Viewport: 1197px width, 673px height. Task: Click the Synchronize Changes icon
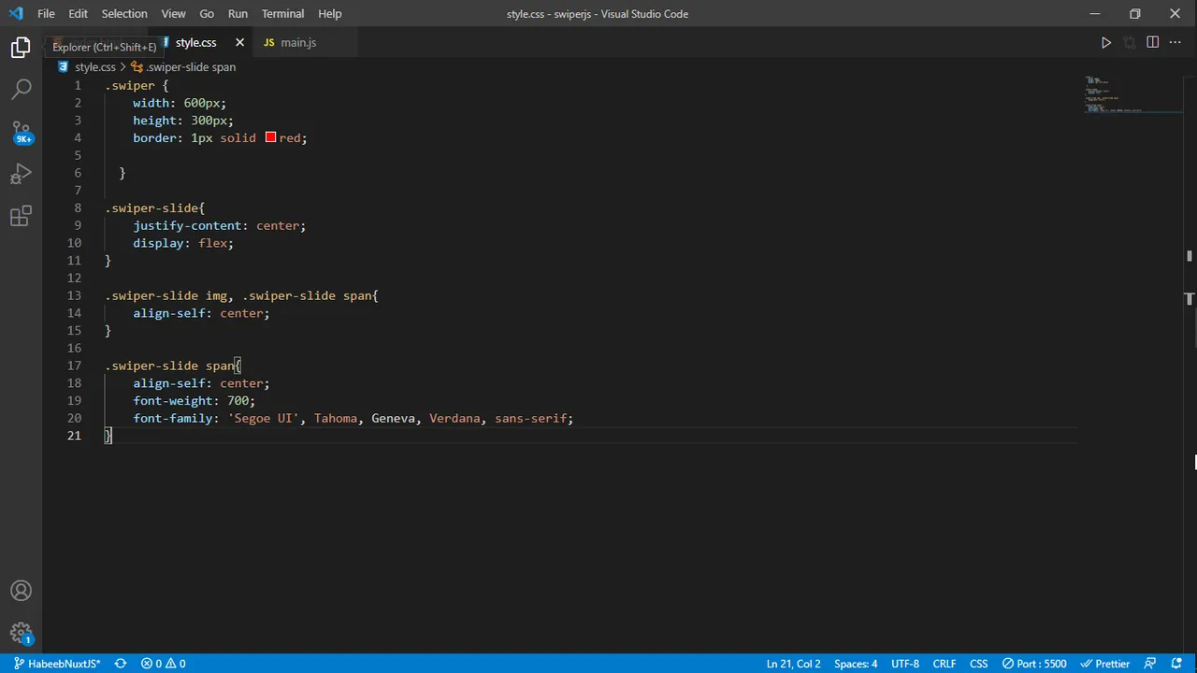point(121,664)
